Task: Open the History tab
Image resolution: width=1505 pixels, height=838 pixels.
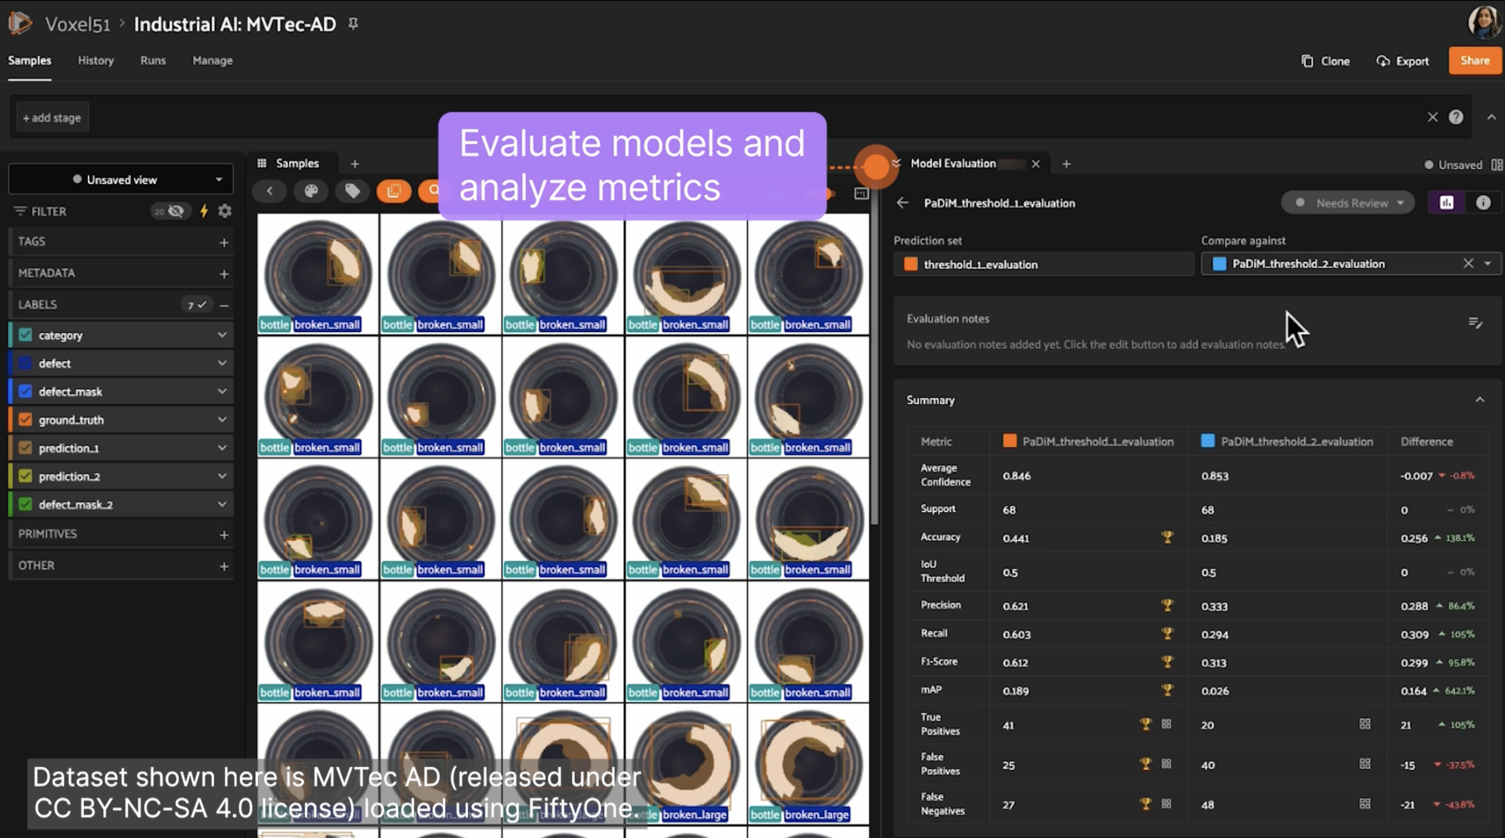Action: click(96, 60)
